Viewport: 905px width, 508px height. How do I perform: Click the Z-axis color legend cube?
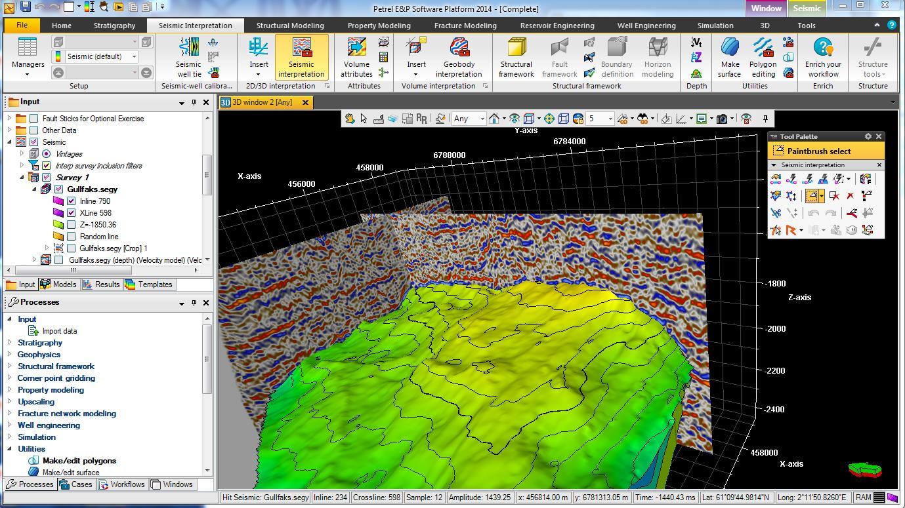pos(864,469)
